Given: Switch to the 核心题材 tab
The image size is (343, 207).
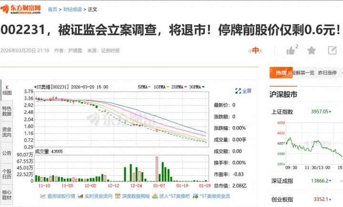Looking at the screenshot, I should 7,195.
